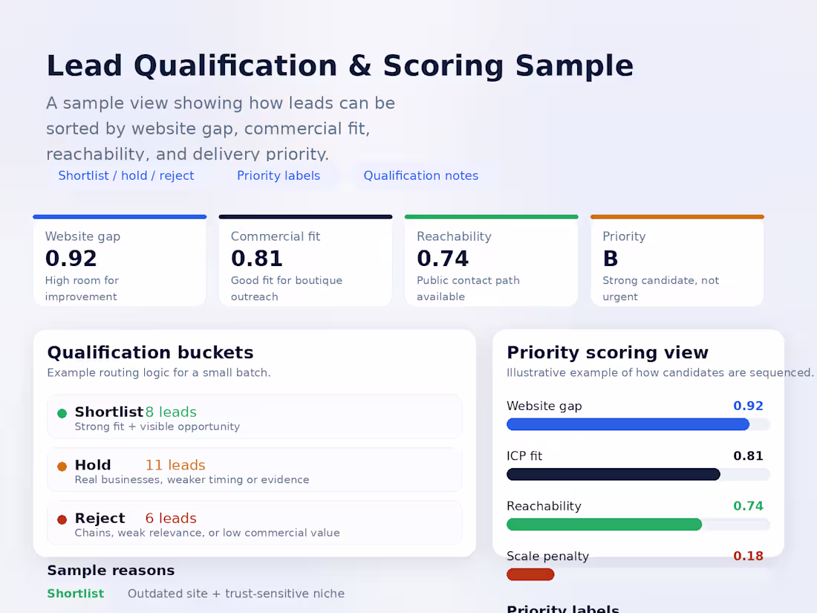817x613 pixels.
Task: Open the Commercial fit score card
Action: coord(305,261)
